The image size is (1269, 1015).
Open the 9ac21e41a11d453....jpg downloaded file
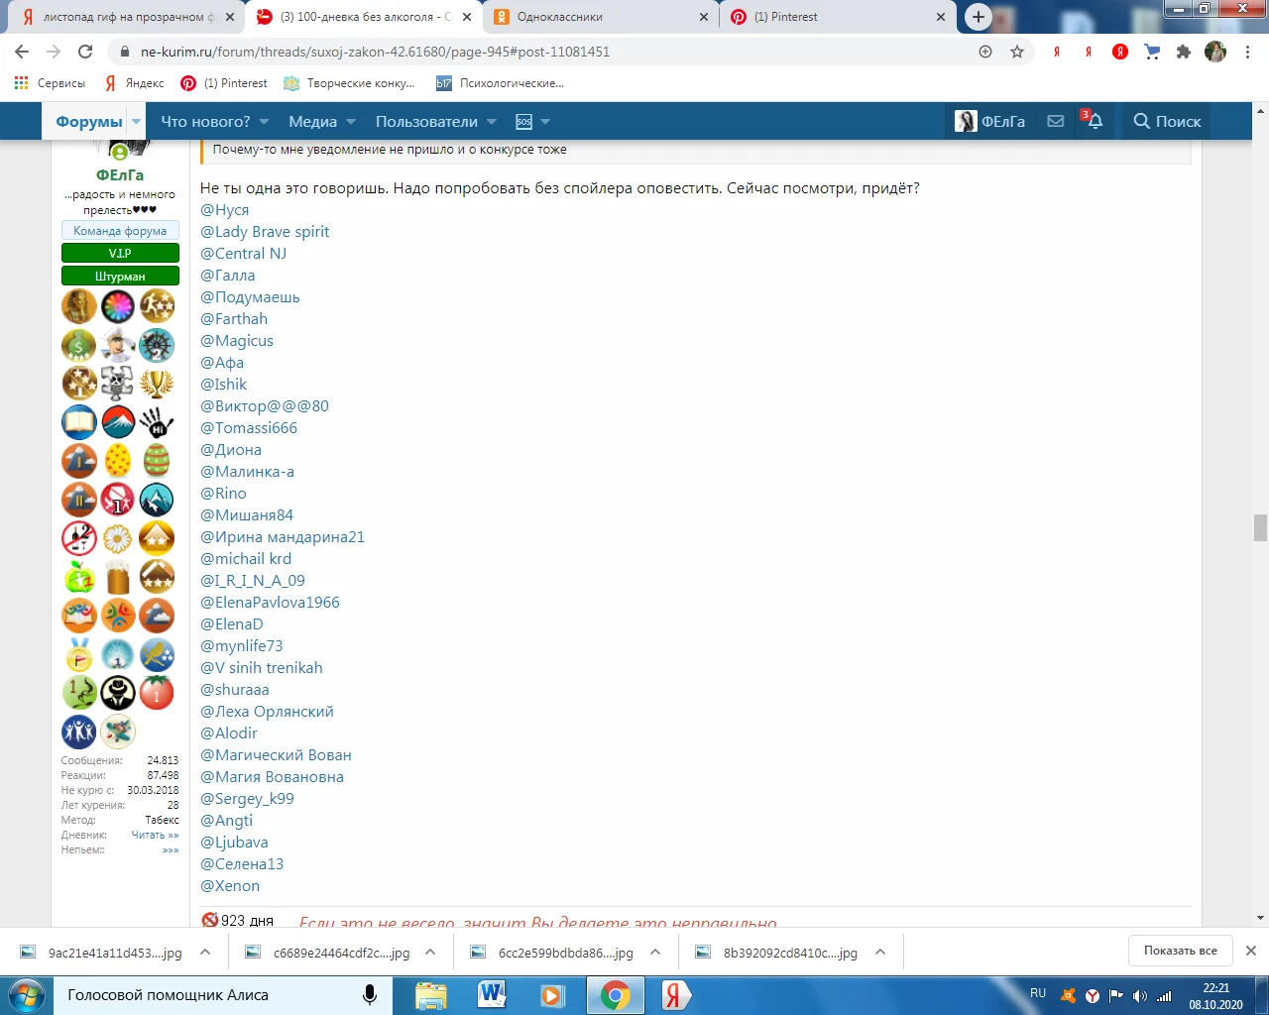coord(103,952)
